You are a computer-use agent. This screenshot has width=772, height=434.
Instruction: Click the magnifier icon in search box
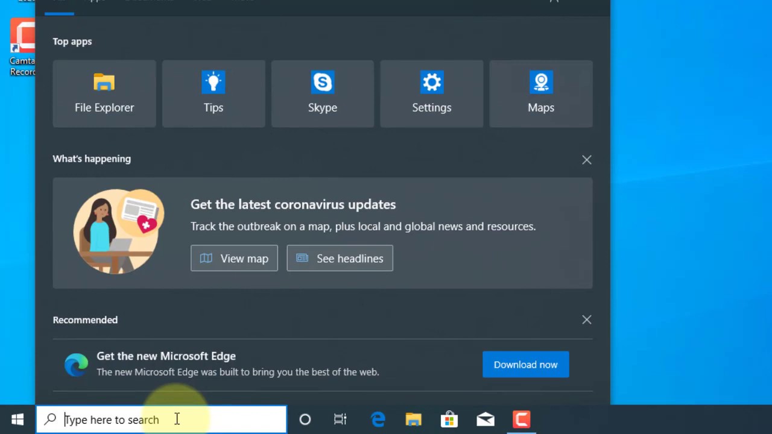click(50, 419)
